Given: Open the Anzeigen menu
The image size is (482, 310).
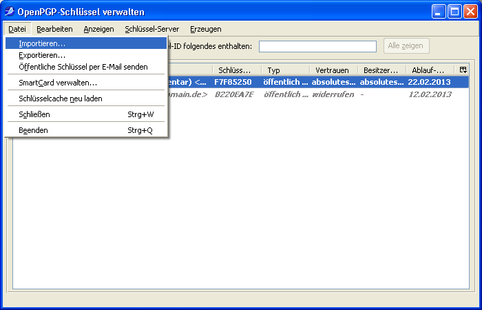Looking at the screenshot, I should coord(98,29).
